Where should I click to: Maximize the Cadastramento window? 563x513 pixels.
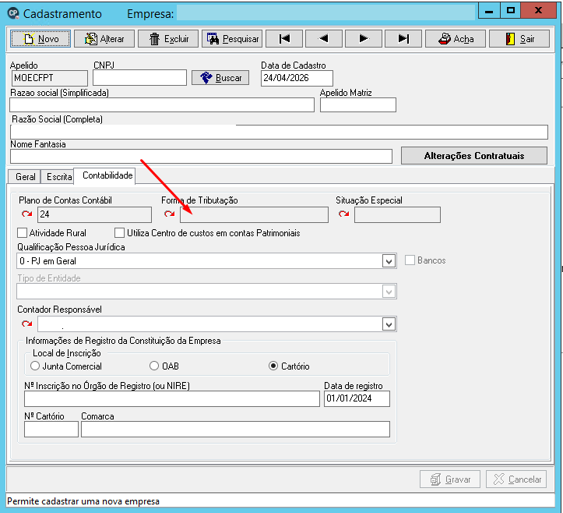click(510, 11)
